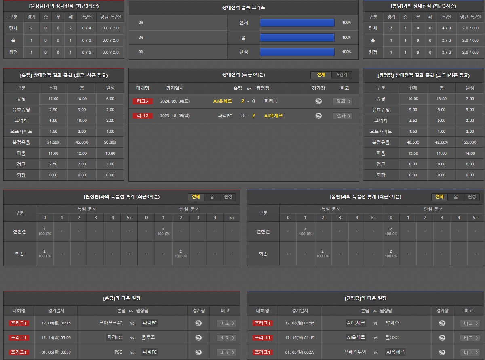
Task: Select 원정 filter in [홈팀]과의 득실점 통계
Action: (472, 197)
